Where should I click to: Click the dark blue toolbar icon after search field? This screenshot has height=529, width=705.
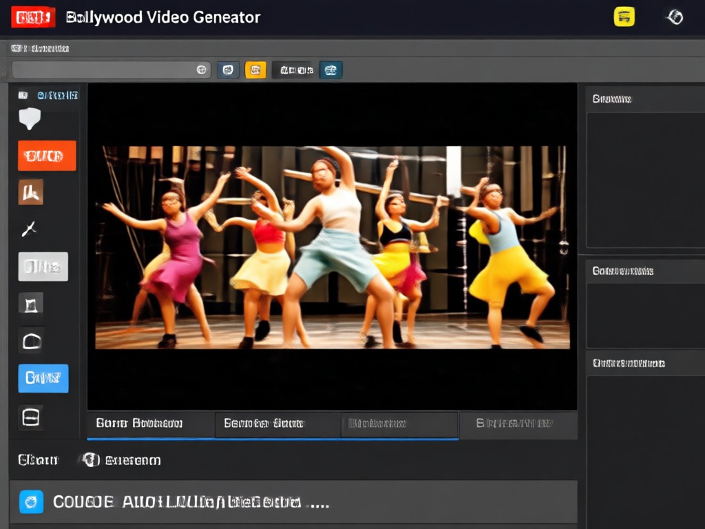pyautogui.click(x=228, y=70)
